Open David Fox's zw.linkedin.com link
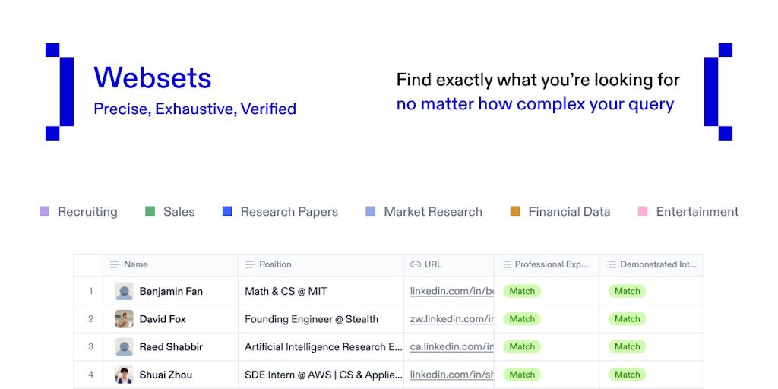Image resolution: width=778 pixels, height=389 pixels. [x=452, y=319]
